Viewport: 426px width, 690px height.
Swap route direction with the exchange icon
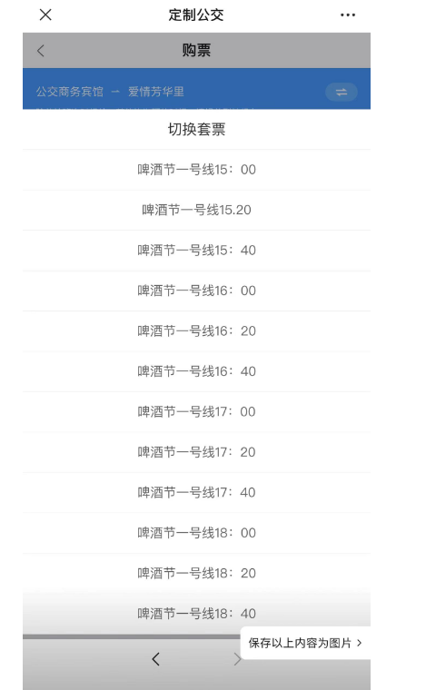click(341, 92)
